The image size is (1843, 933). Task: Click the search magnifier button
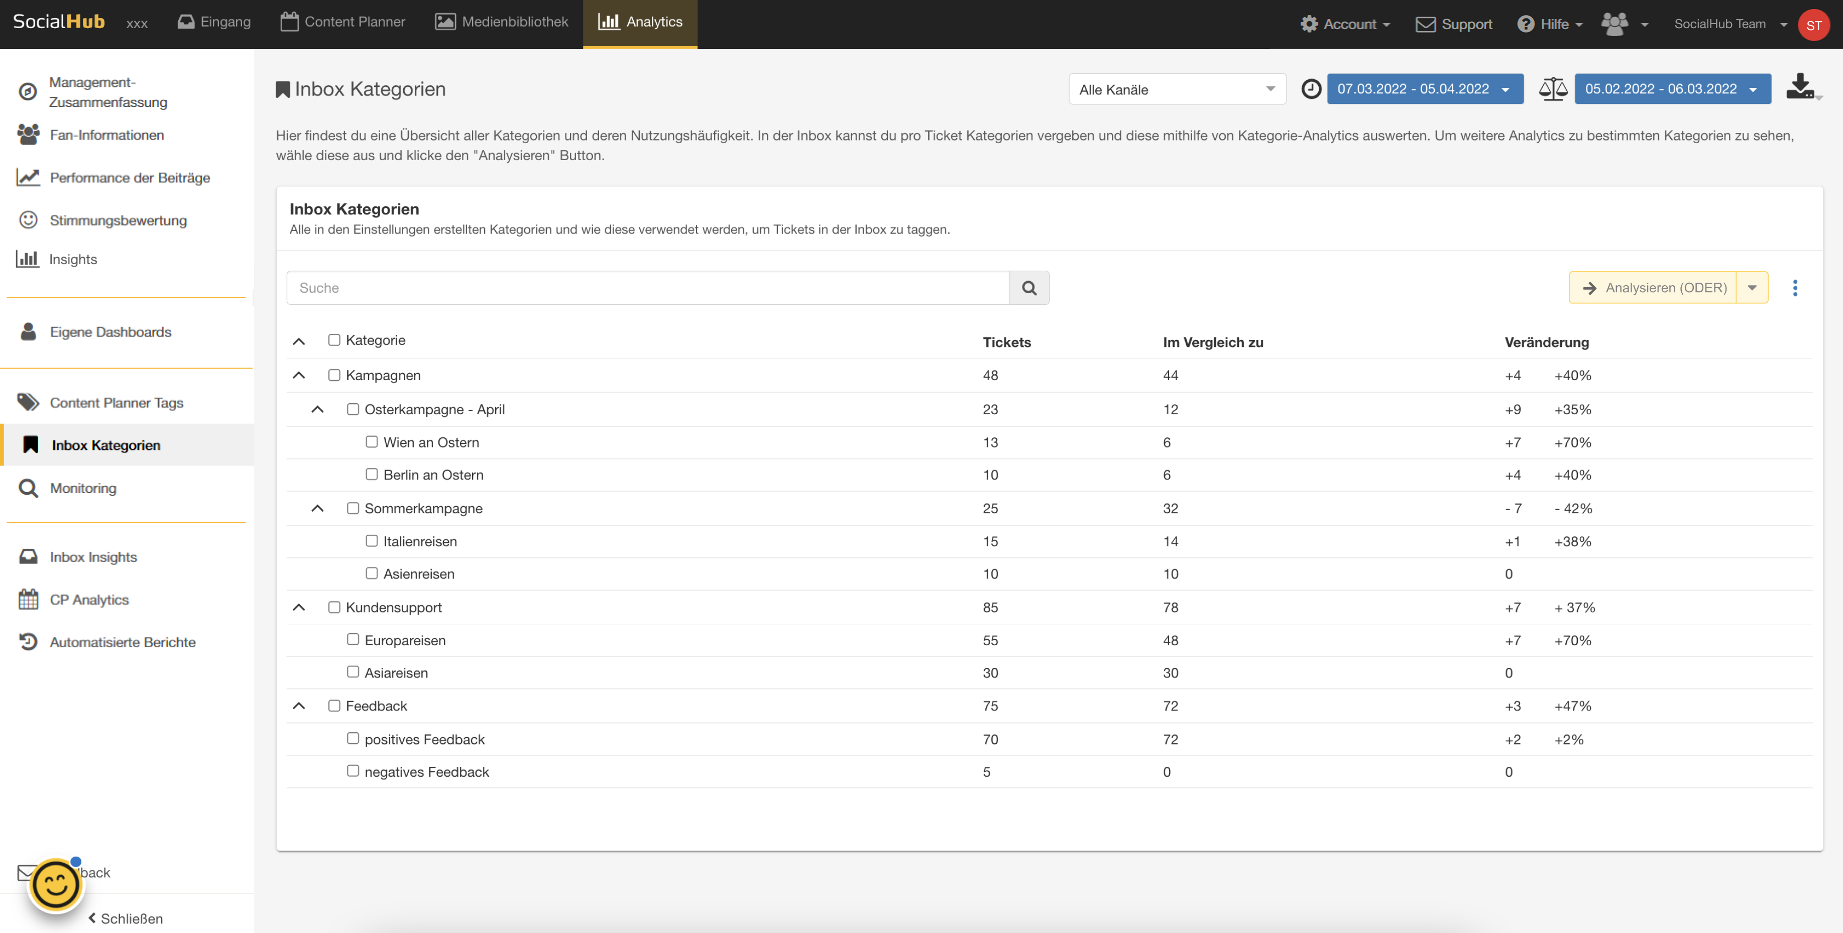point(1029,288)
